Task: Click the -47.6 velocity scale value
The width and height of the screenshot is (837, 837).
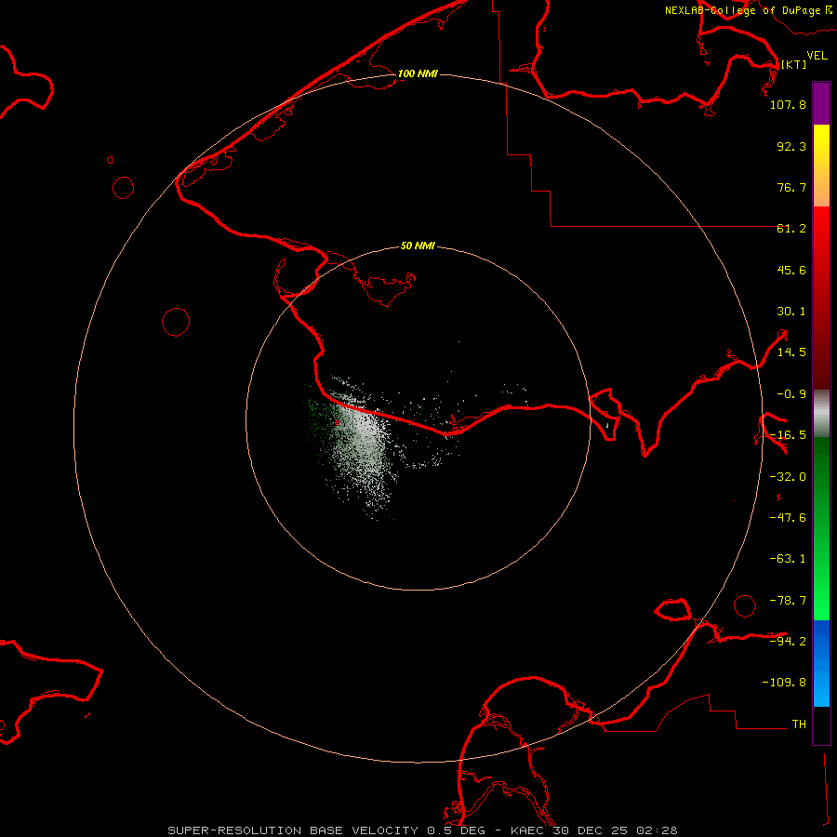Action: click(788, 518)
